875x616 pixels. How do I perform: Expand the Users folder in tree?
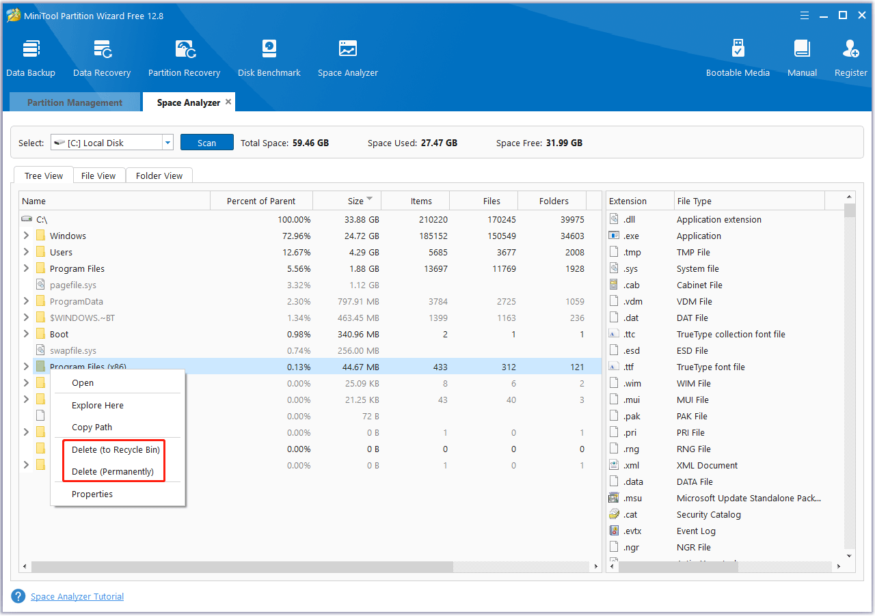26,252
